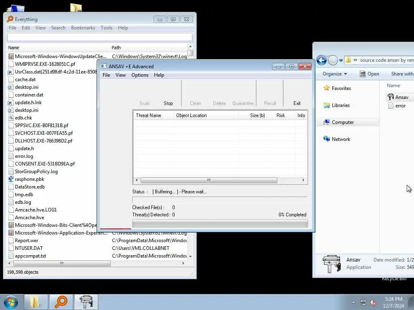Viewport: 414px width, 310px height.
Task: Select the Microsoft-Windows-WindowsUpdateClient log icon
Action: [x=11, y=56]
